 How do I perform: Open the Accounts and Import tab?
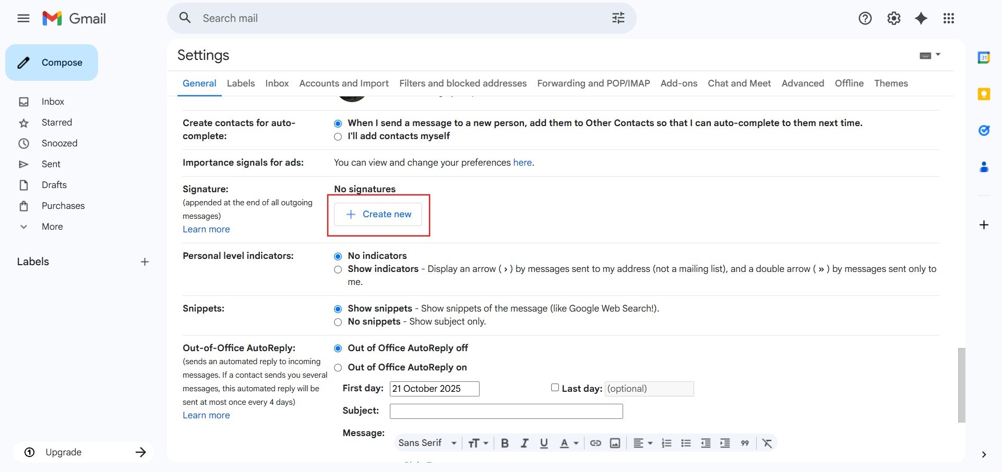[x=343, y=83]
